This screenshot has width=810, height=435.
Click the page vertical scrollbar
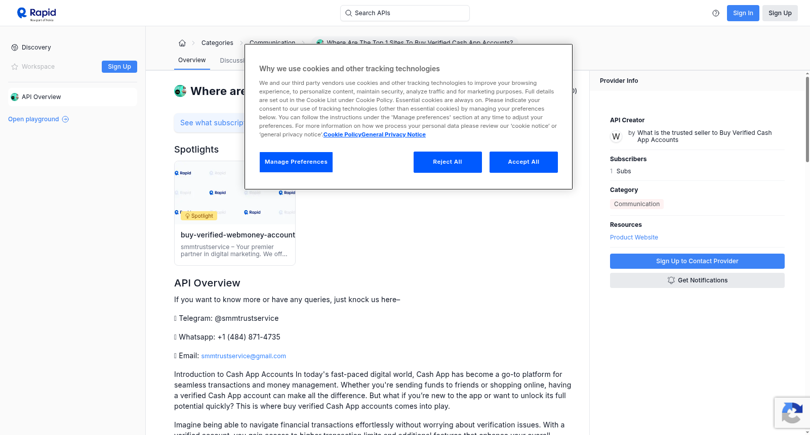807,120
